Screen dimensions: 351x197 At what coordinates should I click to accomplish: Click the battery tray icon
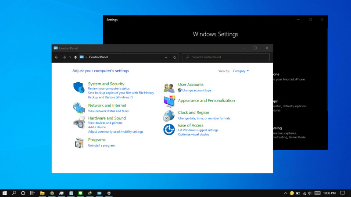click(x=298, y=193)
